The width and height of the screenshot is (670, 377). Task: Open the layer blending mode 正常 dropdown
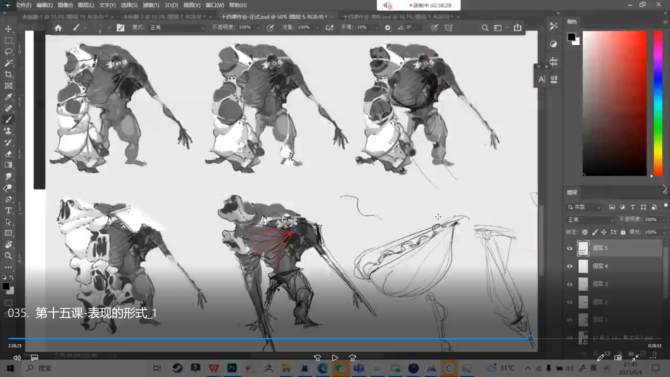[590, 220]
